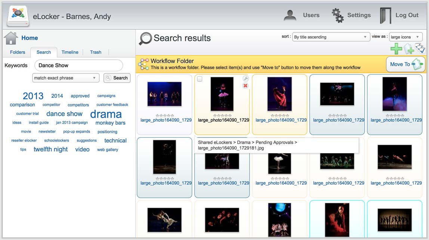Rate the pink tutu photo using stars
Viewport: 429px width, 240px height.
click(222, 116)
